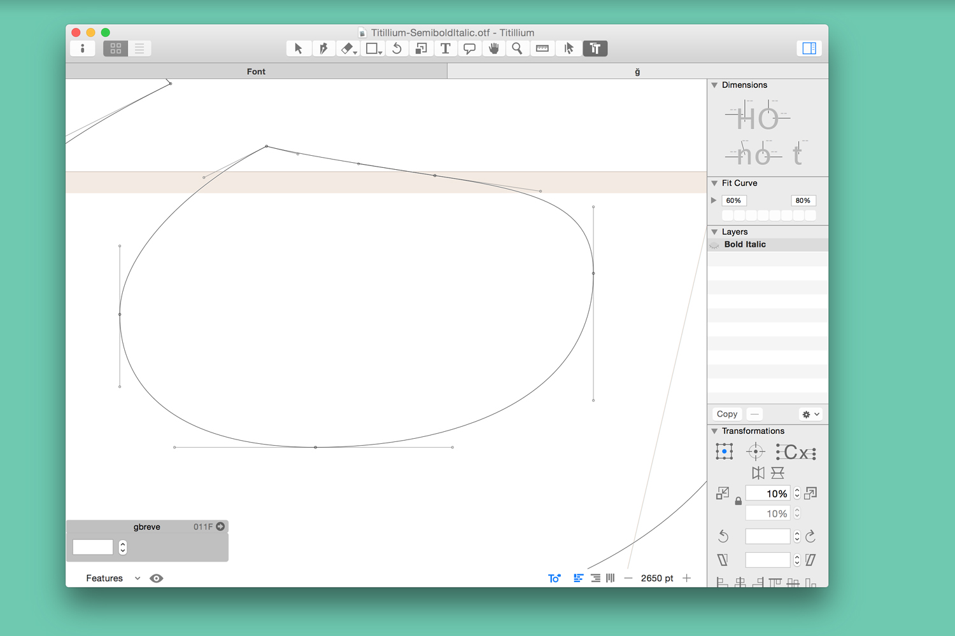
Task: Select the Bold Italic layer
Action: pyautogui.click(x=745, y=244)
